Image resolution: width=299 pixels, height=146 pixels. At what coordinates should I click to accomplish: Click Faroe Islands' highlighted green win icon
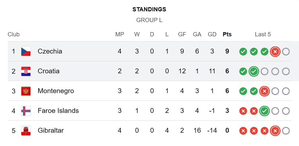coord(264,111)
